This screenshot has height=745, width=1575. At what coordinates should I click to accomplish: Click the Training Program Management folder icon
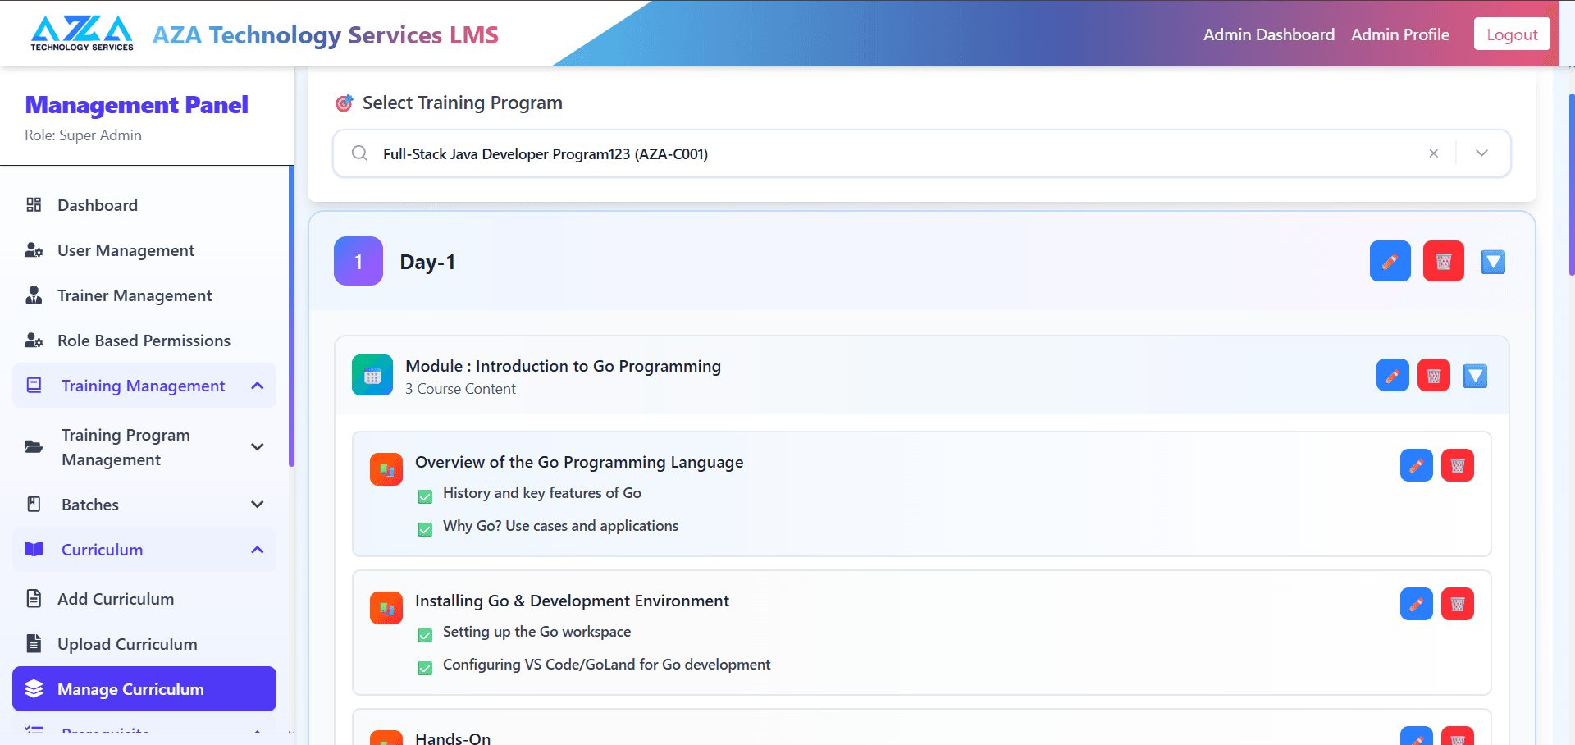click(34, 447)
